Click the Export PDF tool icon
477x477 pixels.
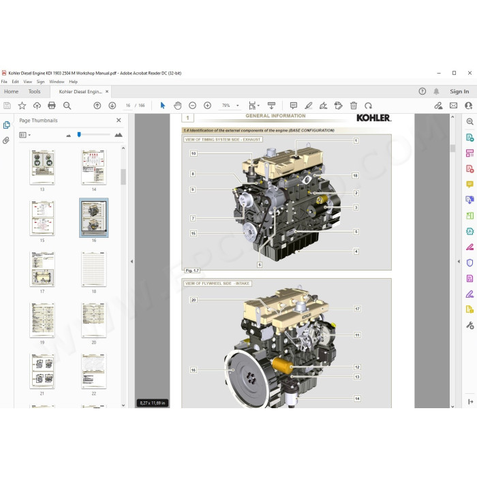[x=470, y=138]
